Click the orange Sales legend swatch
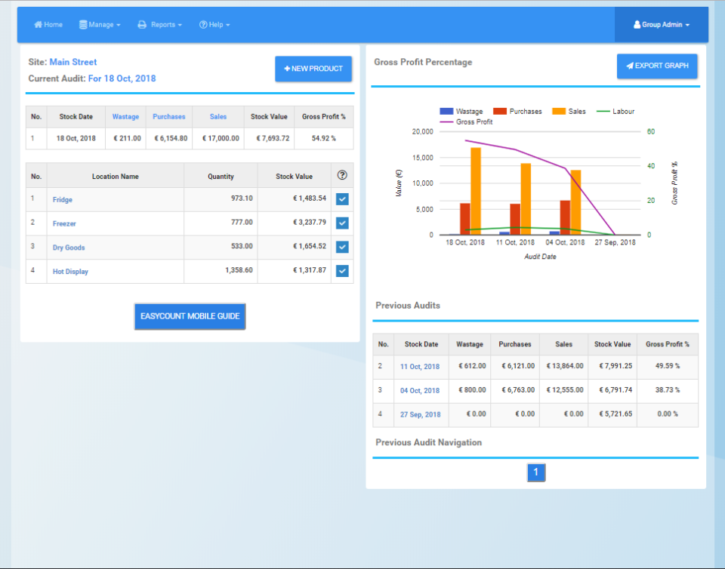This screenshot has height=569, width=725. pyautogui.click(x=559, y=111)
